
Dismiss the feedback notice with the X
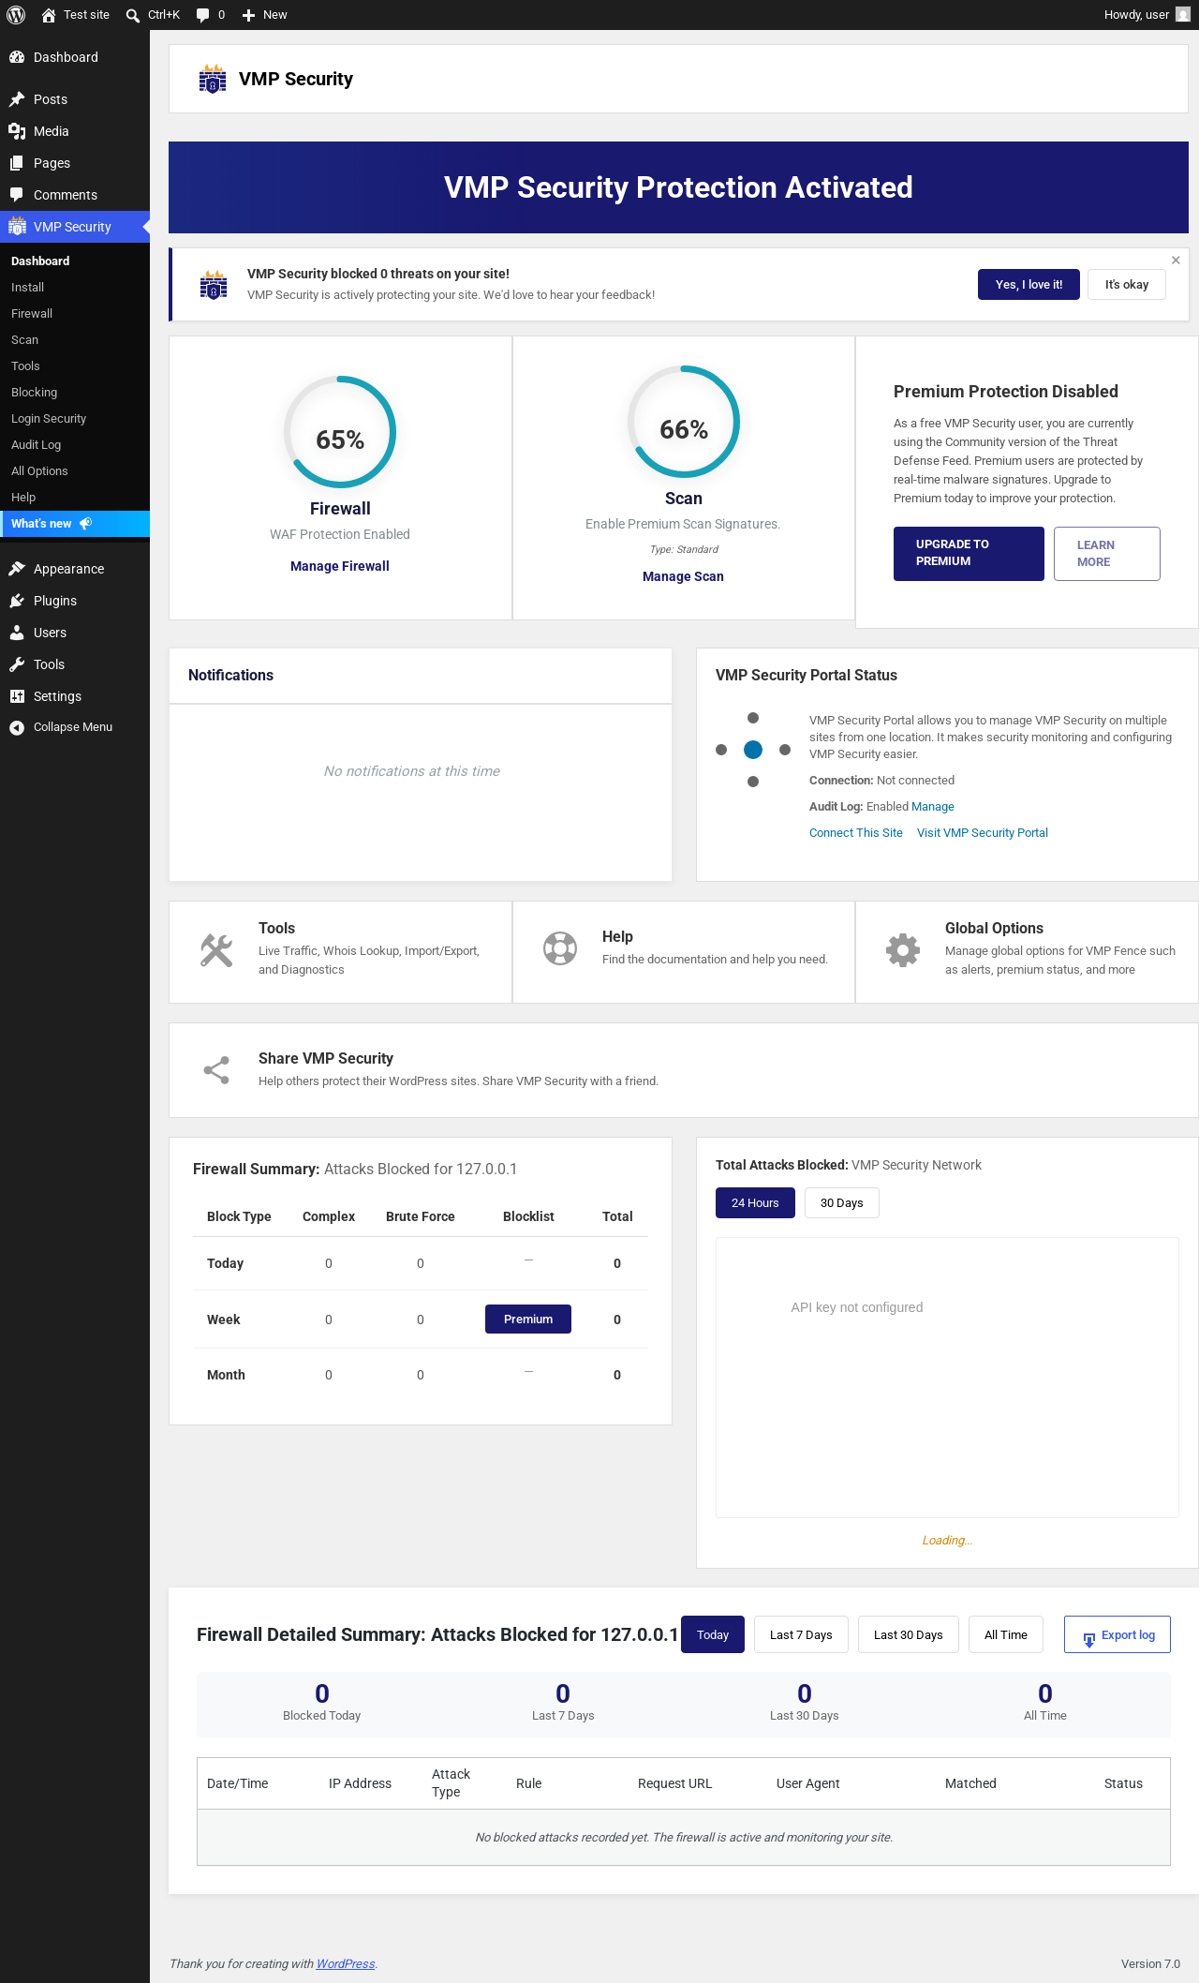[x=1176, y=261]
